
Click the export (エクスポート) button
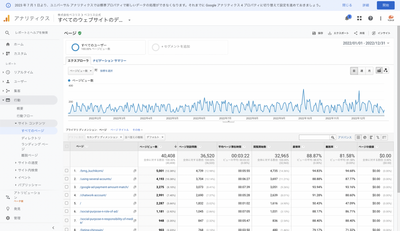click(338, 33)
